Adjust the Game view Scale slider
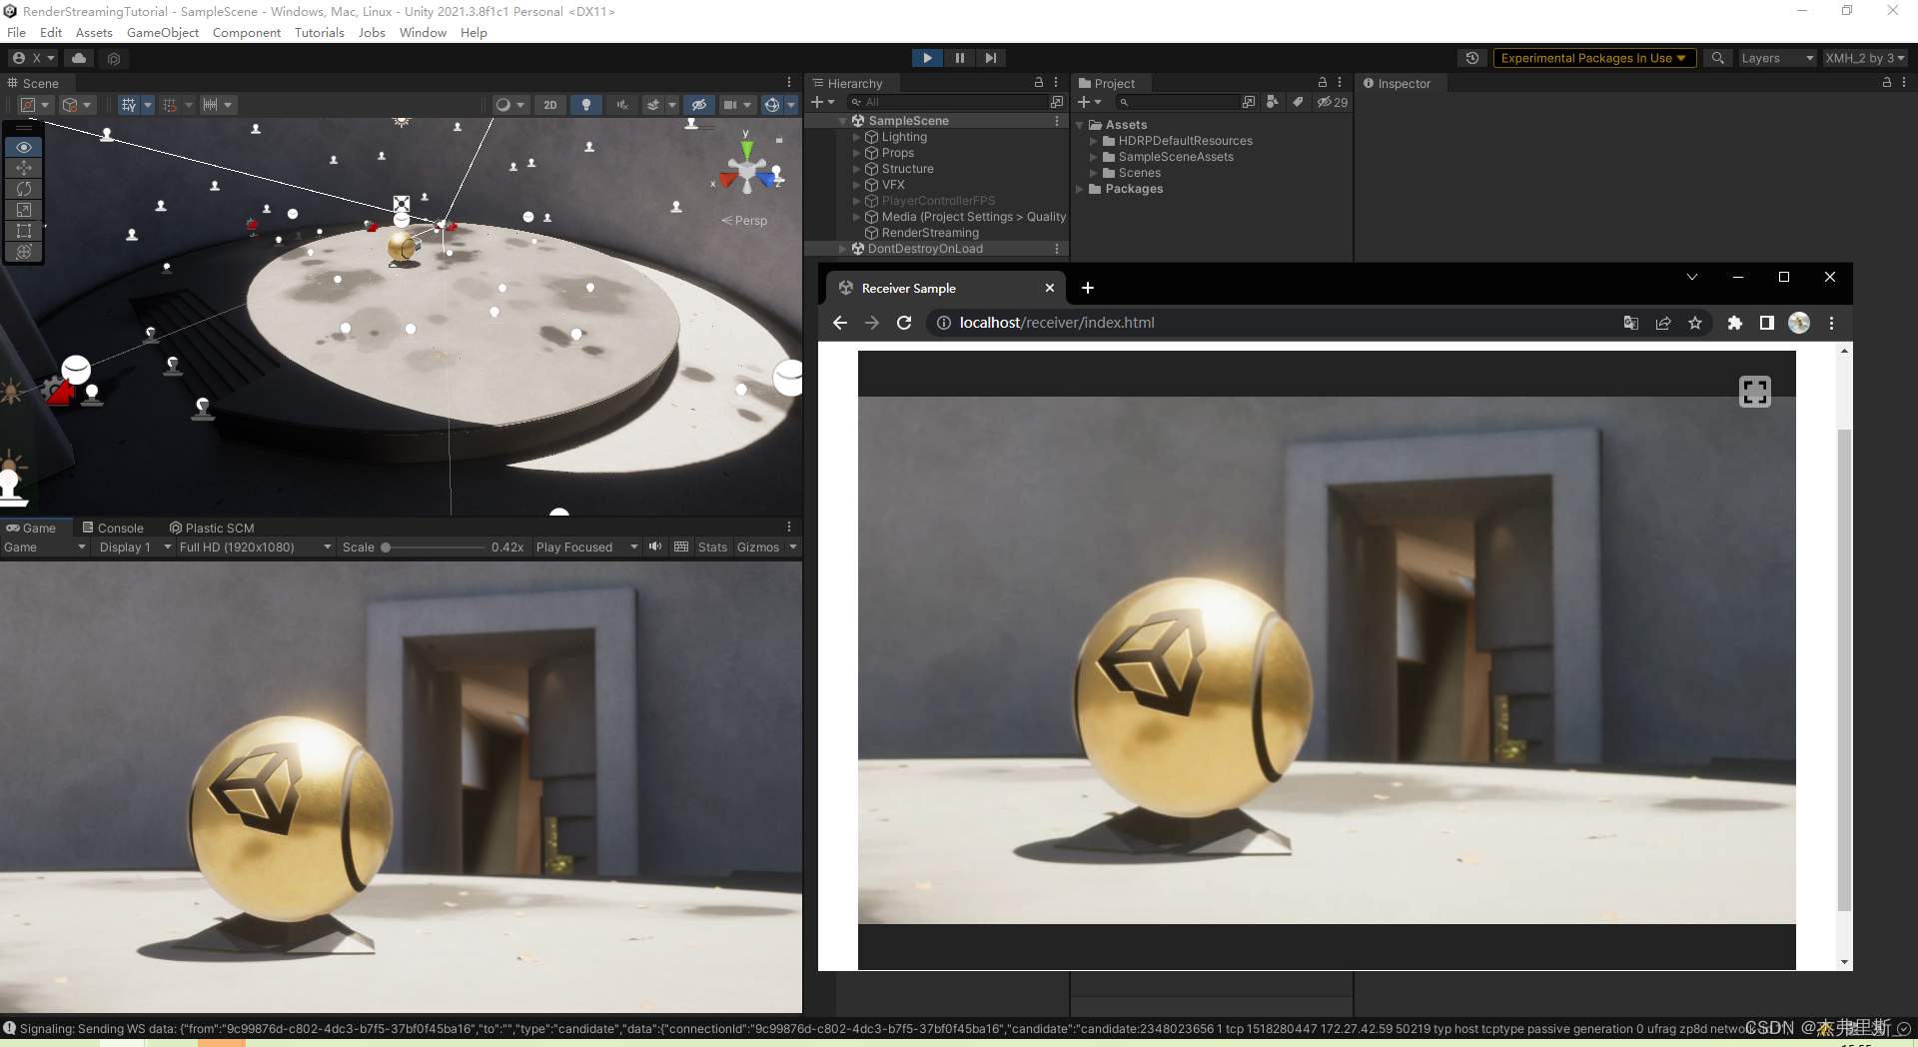The width and height of the screenshot is (1918, 1047). click(x=388, y=546)
